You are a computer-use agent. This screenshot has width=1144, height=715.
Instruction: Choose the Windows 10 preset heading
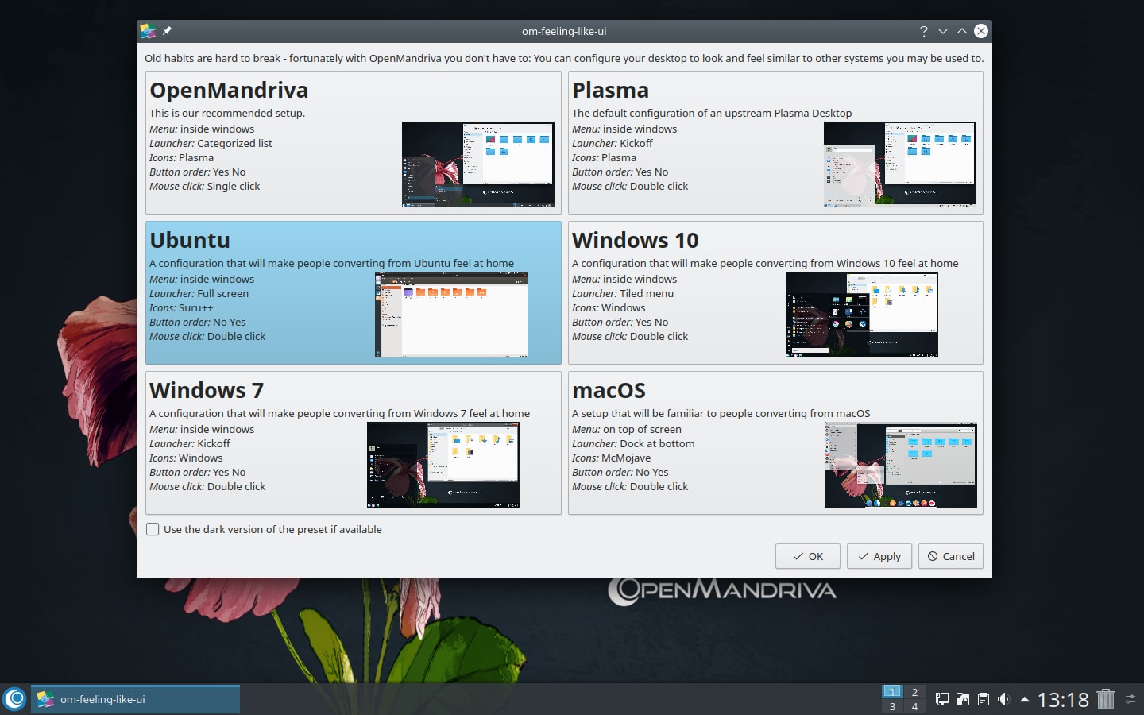tap(636, 240)
